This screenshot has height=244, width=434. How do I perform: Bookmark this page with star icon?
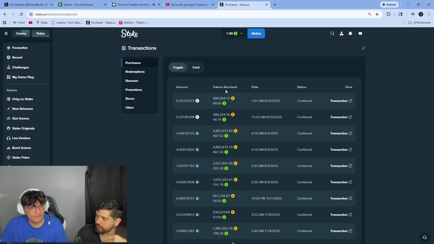coord(377,14)
